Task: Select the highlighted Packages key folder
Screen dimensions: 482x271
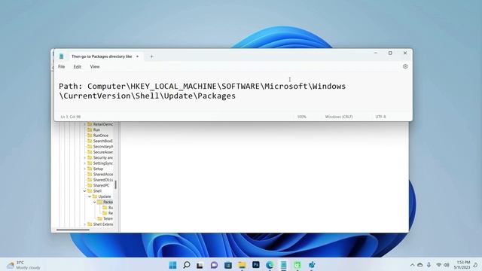Action: [105, 202]
